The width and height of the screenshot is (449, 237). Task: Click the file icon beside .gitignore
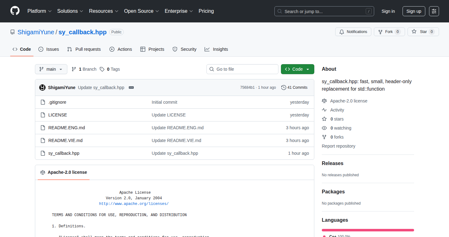43,102
